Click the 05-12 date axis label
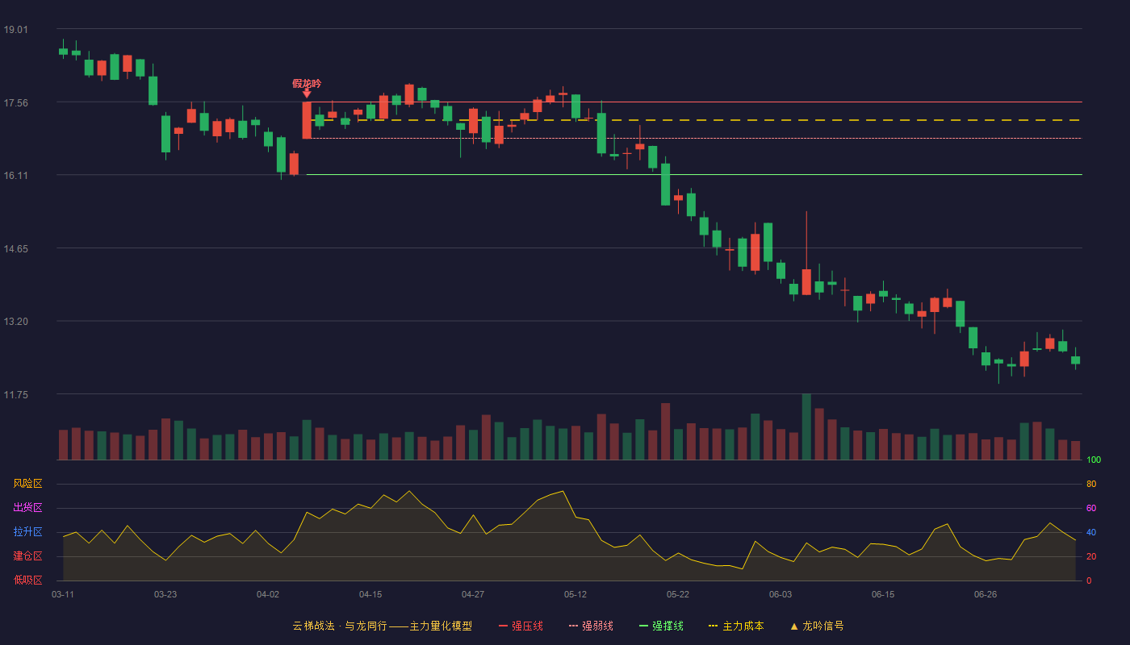 [x=575, y=594]
